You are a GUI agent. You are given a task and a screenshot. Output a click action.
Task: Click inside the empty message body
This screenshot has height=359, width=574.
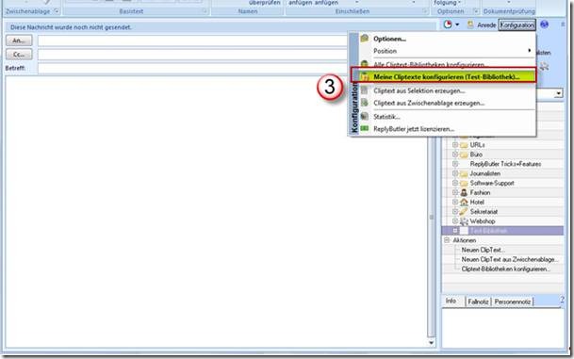216,211
